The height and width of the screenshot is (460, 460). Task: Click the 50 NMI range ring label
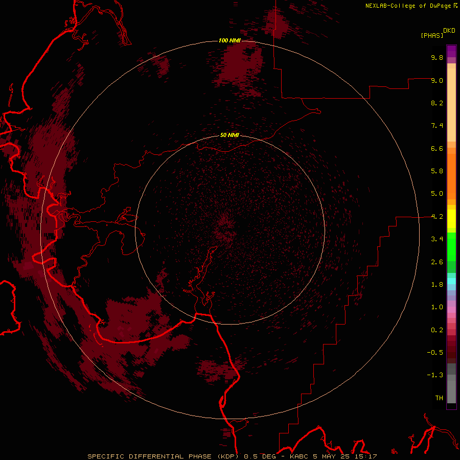tap(229, 135)
